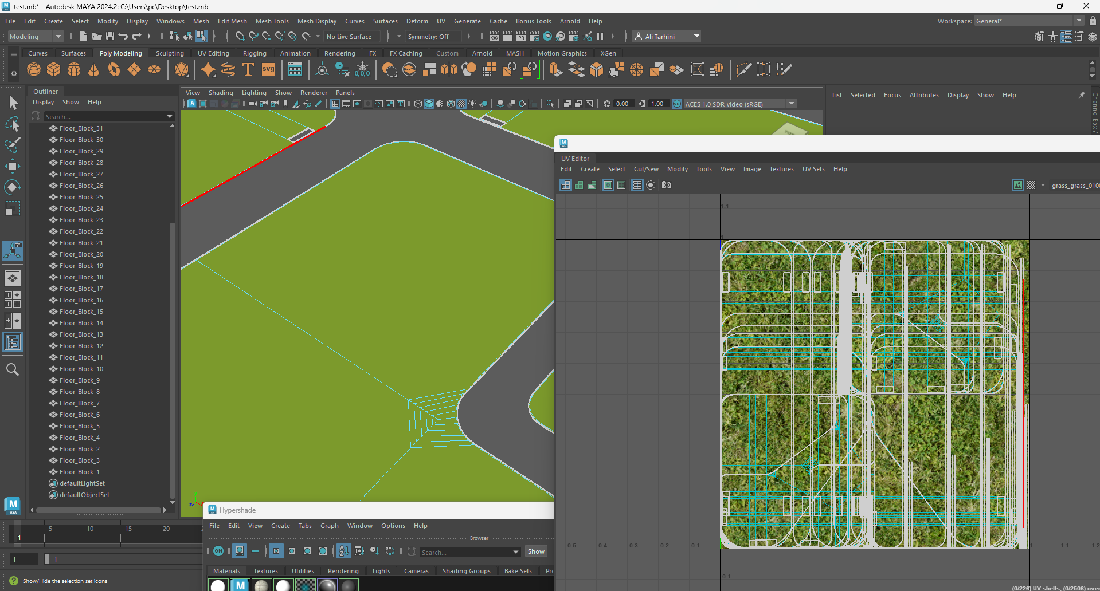Click the sort A-Z icon in Hypershade
1100x591 pixels.
pos(344,551)
